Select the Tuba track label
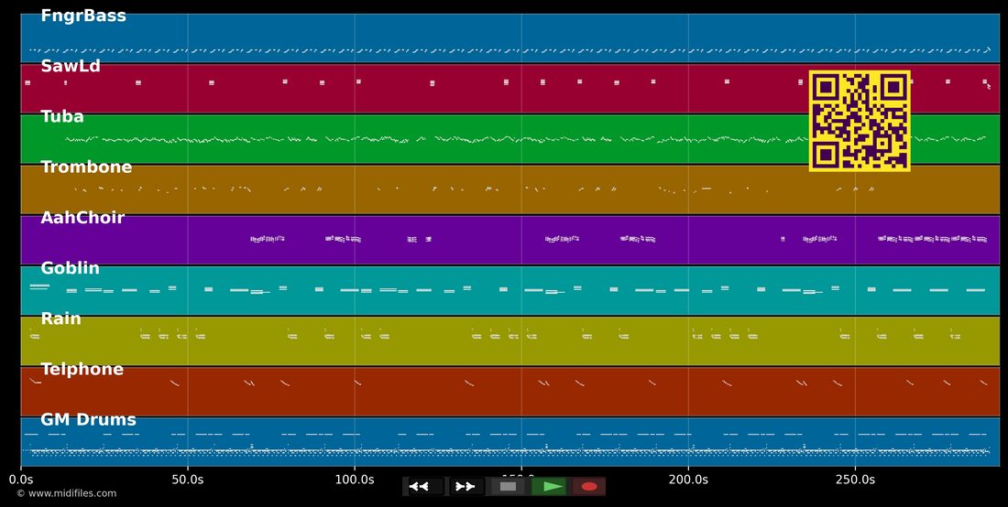The height and width of the screenshot is (507, 1008). (62, 117)
